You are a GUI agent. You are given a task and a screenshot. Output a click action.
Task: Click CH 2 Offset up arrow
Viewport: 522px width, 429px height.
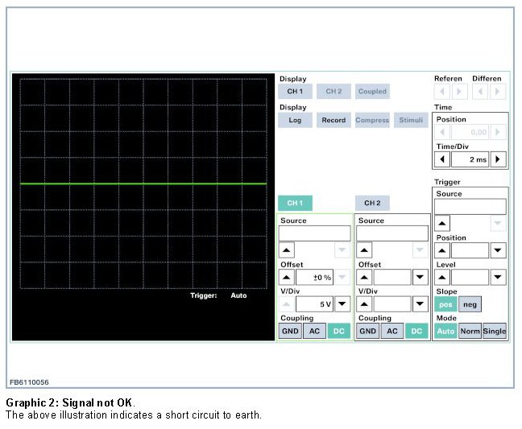coord(364,277)
